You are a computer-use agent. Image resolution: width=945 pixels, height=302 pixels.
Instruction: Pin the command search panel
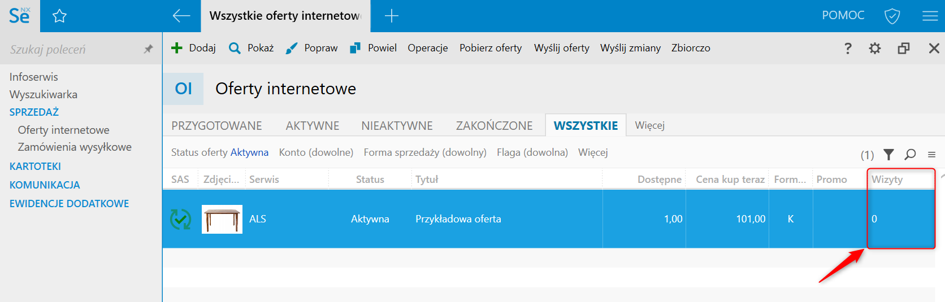[149, 49]
